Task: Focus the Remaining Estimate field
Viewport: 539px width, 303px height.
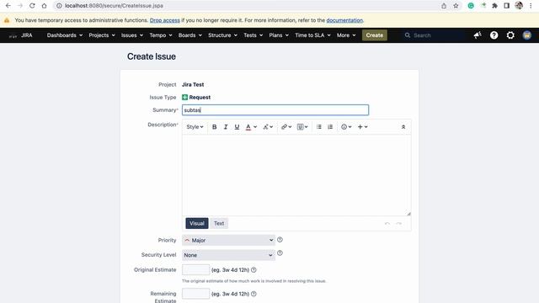Action: pyautogui.click(x=195, y=294)
